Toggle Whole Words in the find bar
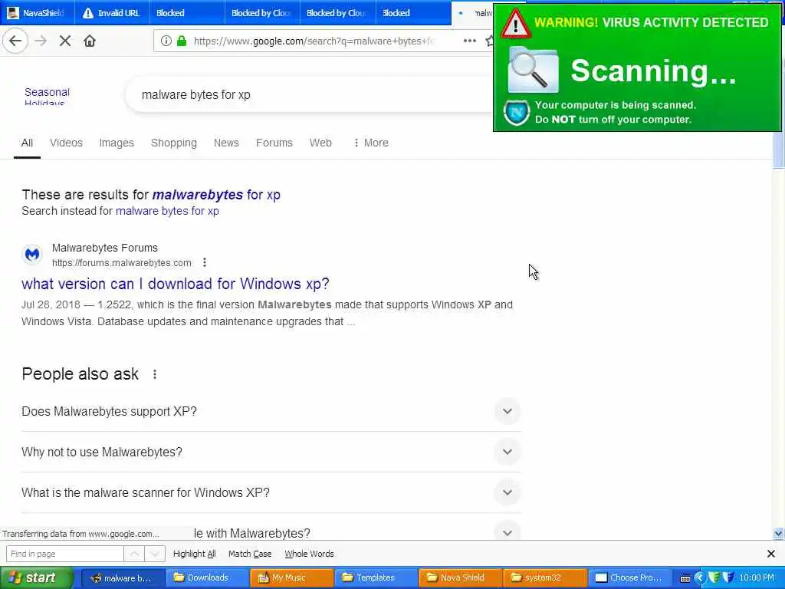The width and height of the screenshot is (785, 589). tap(309, 554)
